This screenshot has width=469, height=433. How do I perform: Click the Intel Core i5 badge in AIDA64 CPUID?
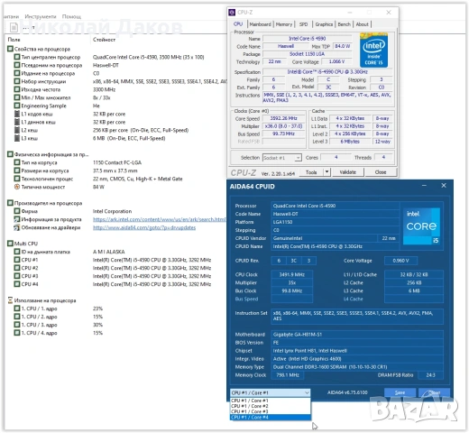(x=422, y=226)
